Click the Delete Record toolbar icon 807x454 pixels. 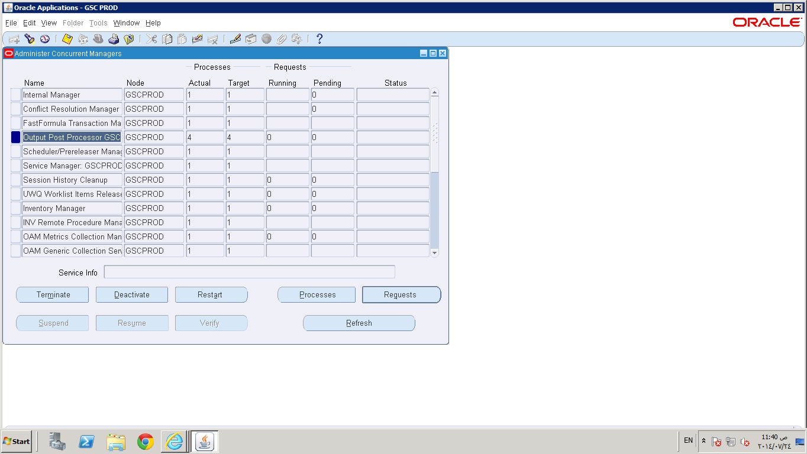point(213,39)
